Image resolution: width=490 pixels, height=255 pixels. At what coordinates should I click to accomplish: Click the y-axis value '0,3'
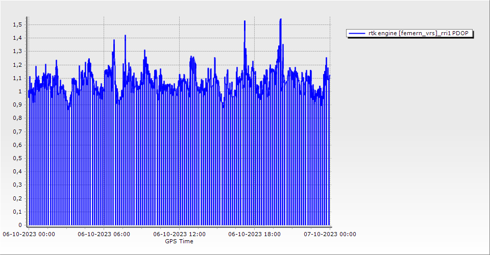[17, 185]
